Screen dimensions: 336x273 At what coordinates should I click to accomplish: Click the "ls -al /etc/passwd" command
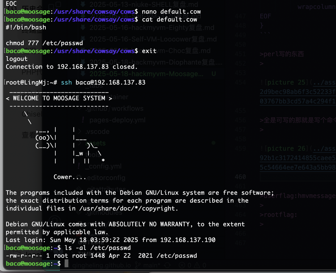click(x=98, y=248)
